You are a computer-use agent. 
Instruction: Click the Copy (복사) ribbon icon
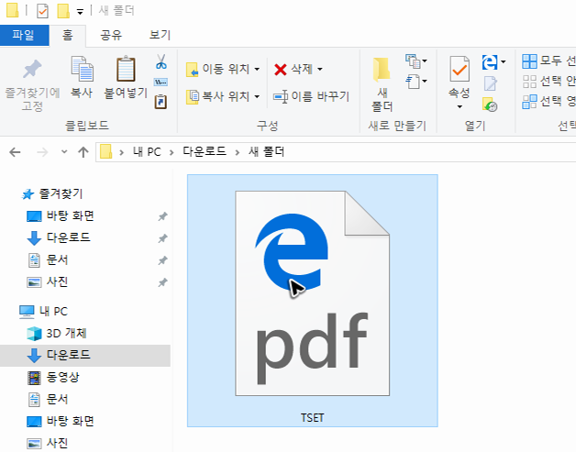pos(82,69)
